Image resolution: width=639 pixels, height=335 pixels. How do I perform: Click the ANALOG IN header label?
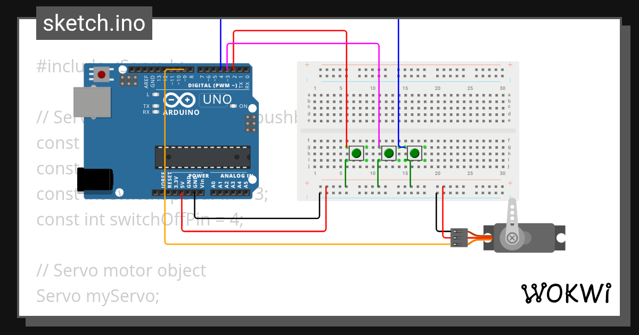tap(236, 176)
